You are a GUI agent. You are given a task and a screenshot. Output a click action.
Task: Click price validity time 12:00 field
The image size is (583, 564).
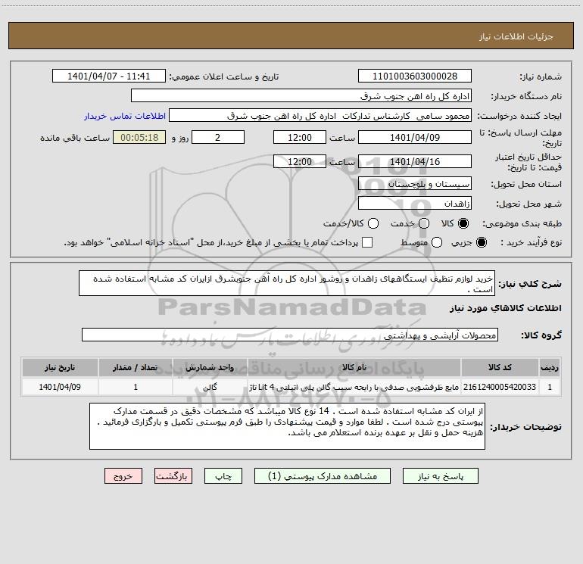point(300,161)
